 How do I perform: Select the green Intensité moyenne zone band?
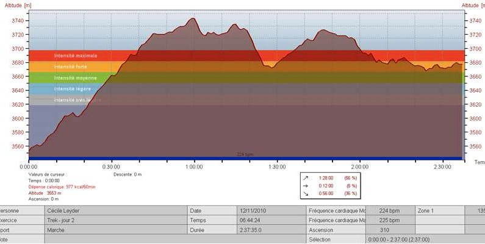click(x=75, y=77)
